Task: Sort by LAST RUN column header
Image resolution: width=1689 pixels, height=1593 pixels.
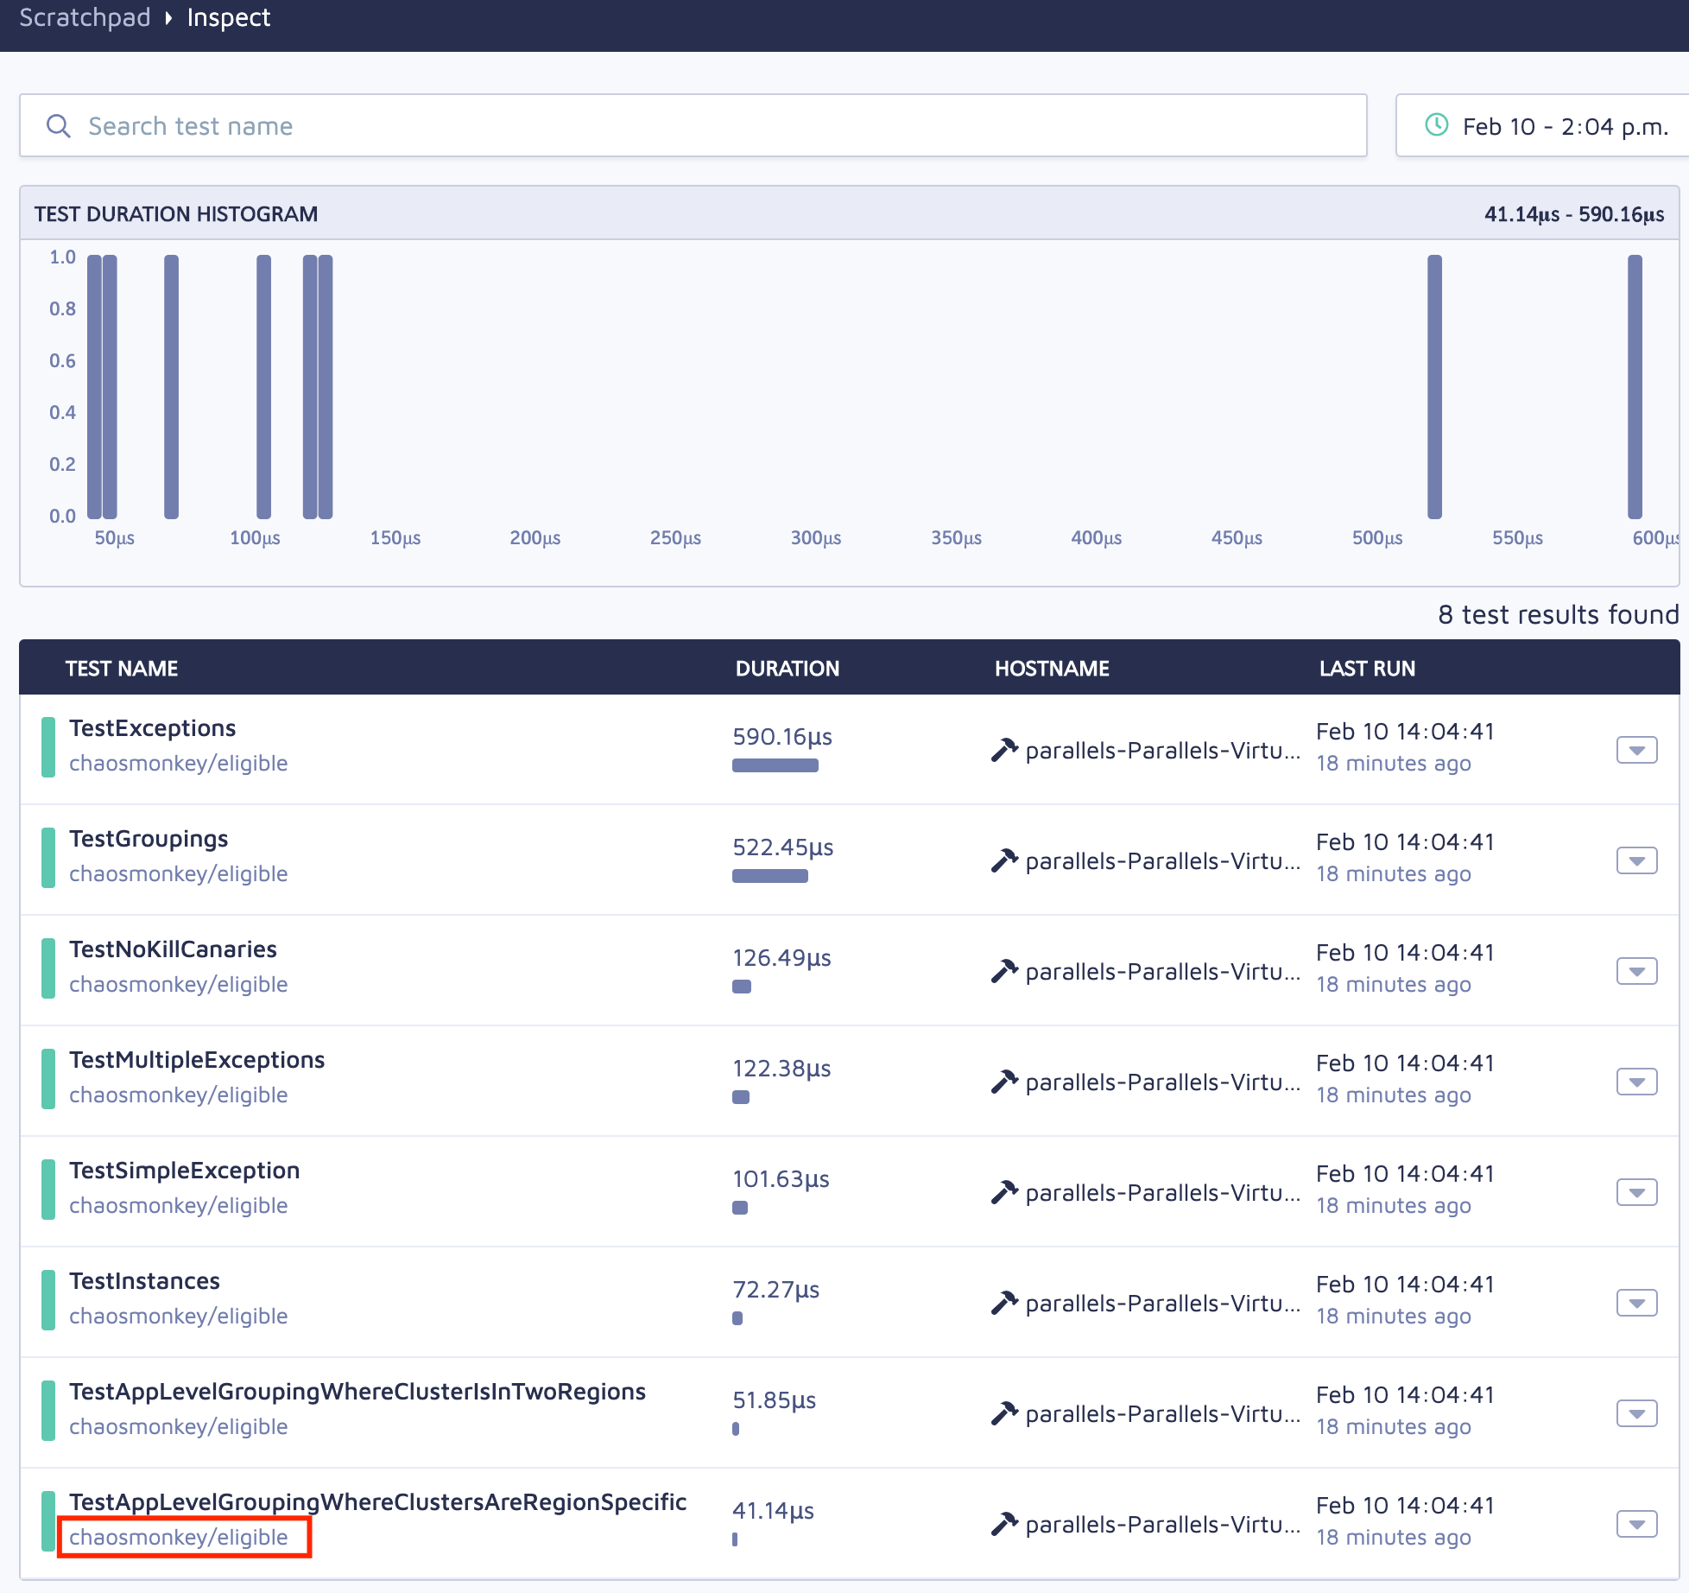Action: 1366,668
